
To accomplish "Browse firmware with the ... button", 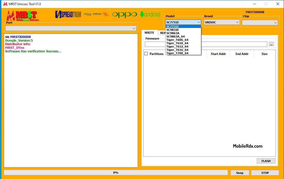I will 271,44.
